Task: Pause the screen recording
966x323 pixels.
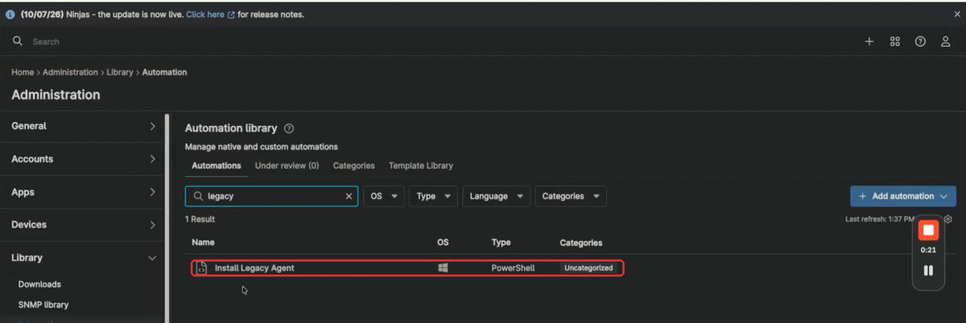Action: pyautogui.click(x=928, y=271)
